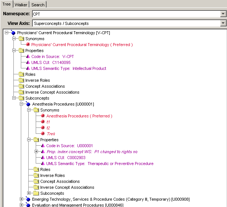The width and height of the screenshot is (227, 207).
Task: Click the top-level Inverse Roles folder icon
Action: pos(21,80)
